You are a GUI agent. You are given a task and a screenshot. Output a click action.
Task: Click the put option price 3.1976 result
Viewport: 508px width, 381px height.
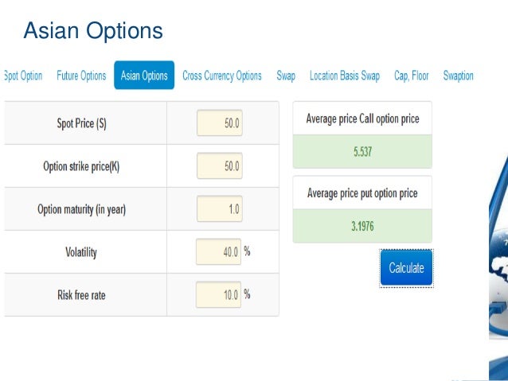(x=362, y=226)
